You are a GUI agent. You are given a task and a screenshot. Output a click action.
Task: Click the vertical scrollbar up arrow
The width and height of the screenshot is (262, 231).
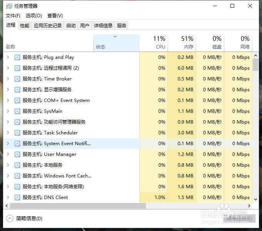coord(255,55)
